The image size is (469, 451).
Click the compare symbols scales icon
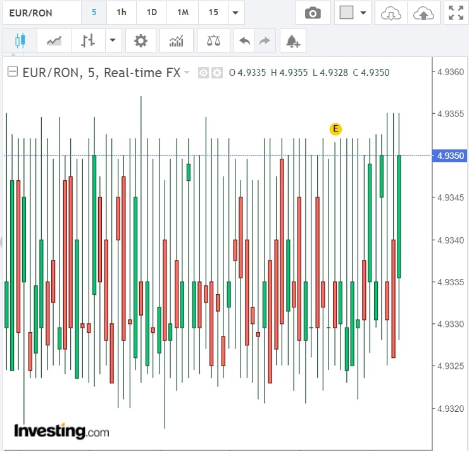(x=213, y=41)
